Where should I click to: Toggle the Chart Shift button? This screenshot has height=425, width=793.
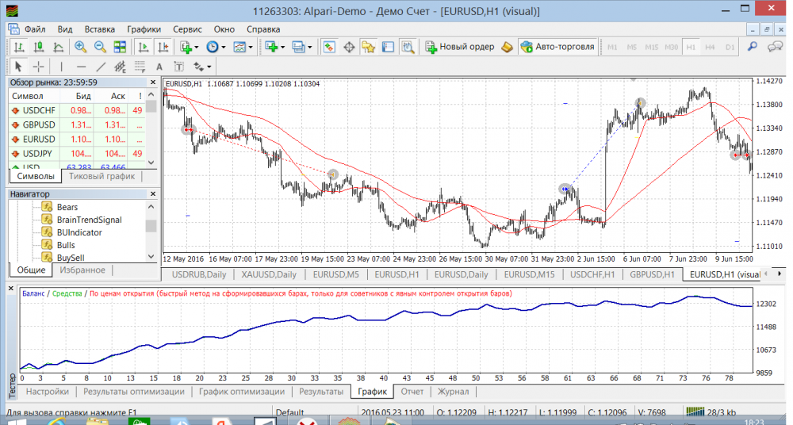point(163,48)
